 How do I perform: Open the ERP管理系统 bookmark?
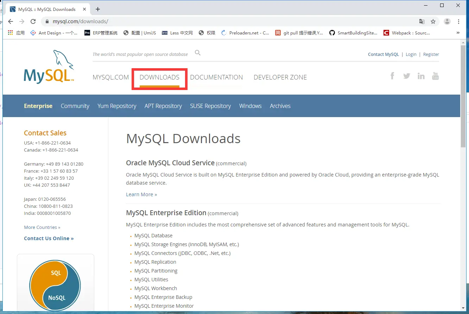pyautogui.click(x=101, y=33)
